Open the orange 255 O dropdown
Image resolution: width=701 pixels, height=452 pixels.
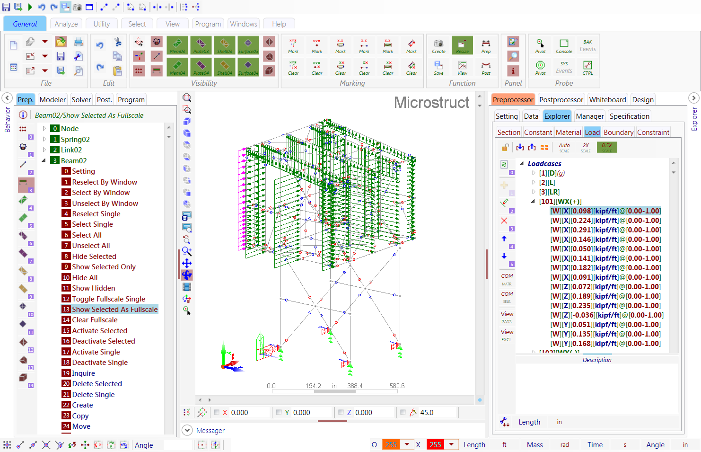click(407, 444)
